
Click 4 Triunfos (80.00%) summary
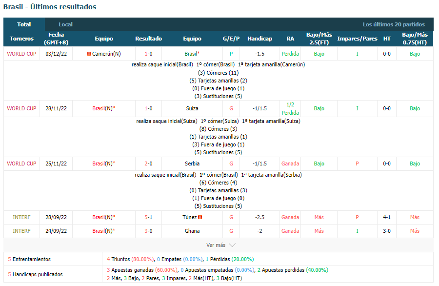coord(130,259)
